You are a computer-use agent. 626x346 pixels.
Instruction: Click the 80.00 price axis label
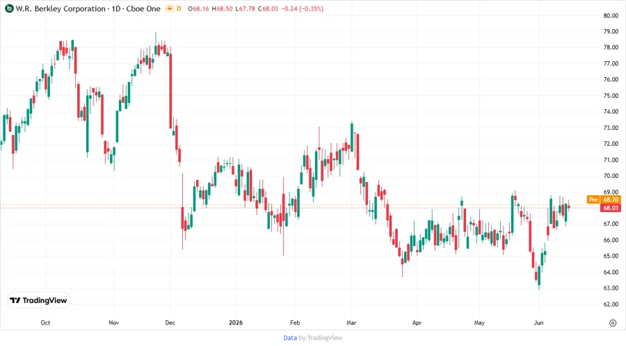pos(611,15)
